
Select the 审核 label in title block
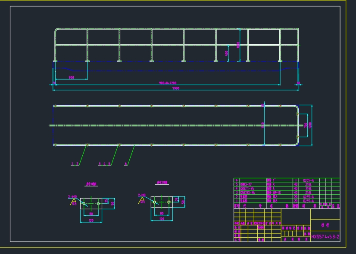pyautogui.click(x=237, y=236)
